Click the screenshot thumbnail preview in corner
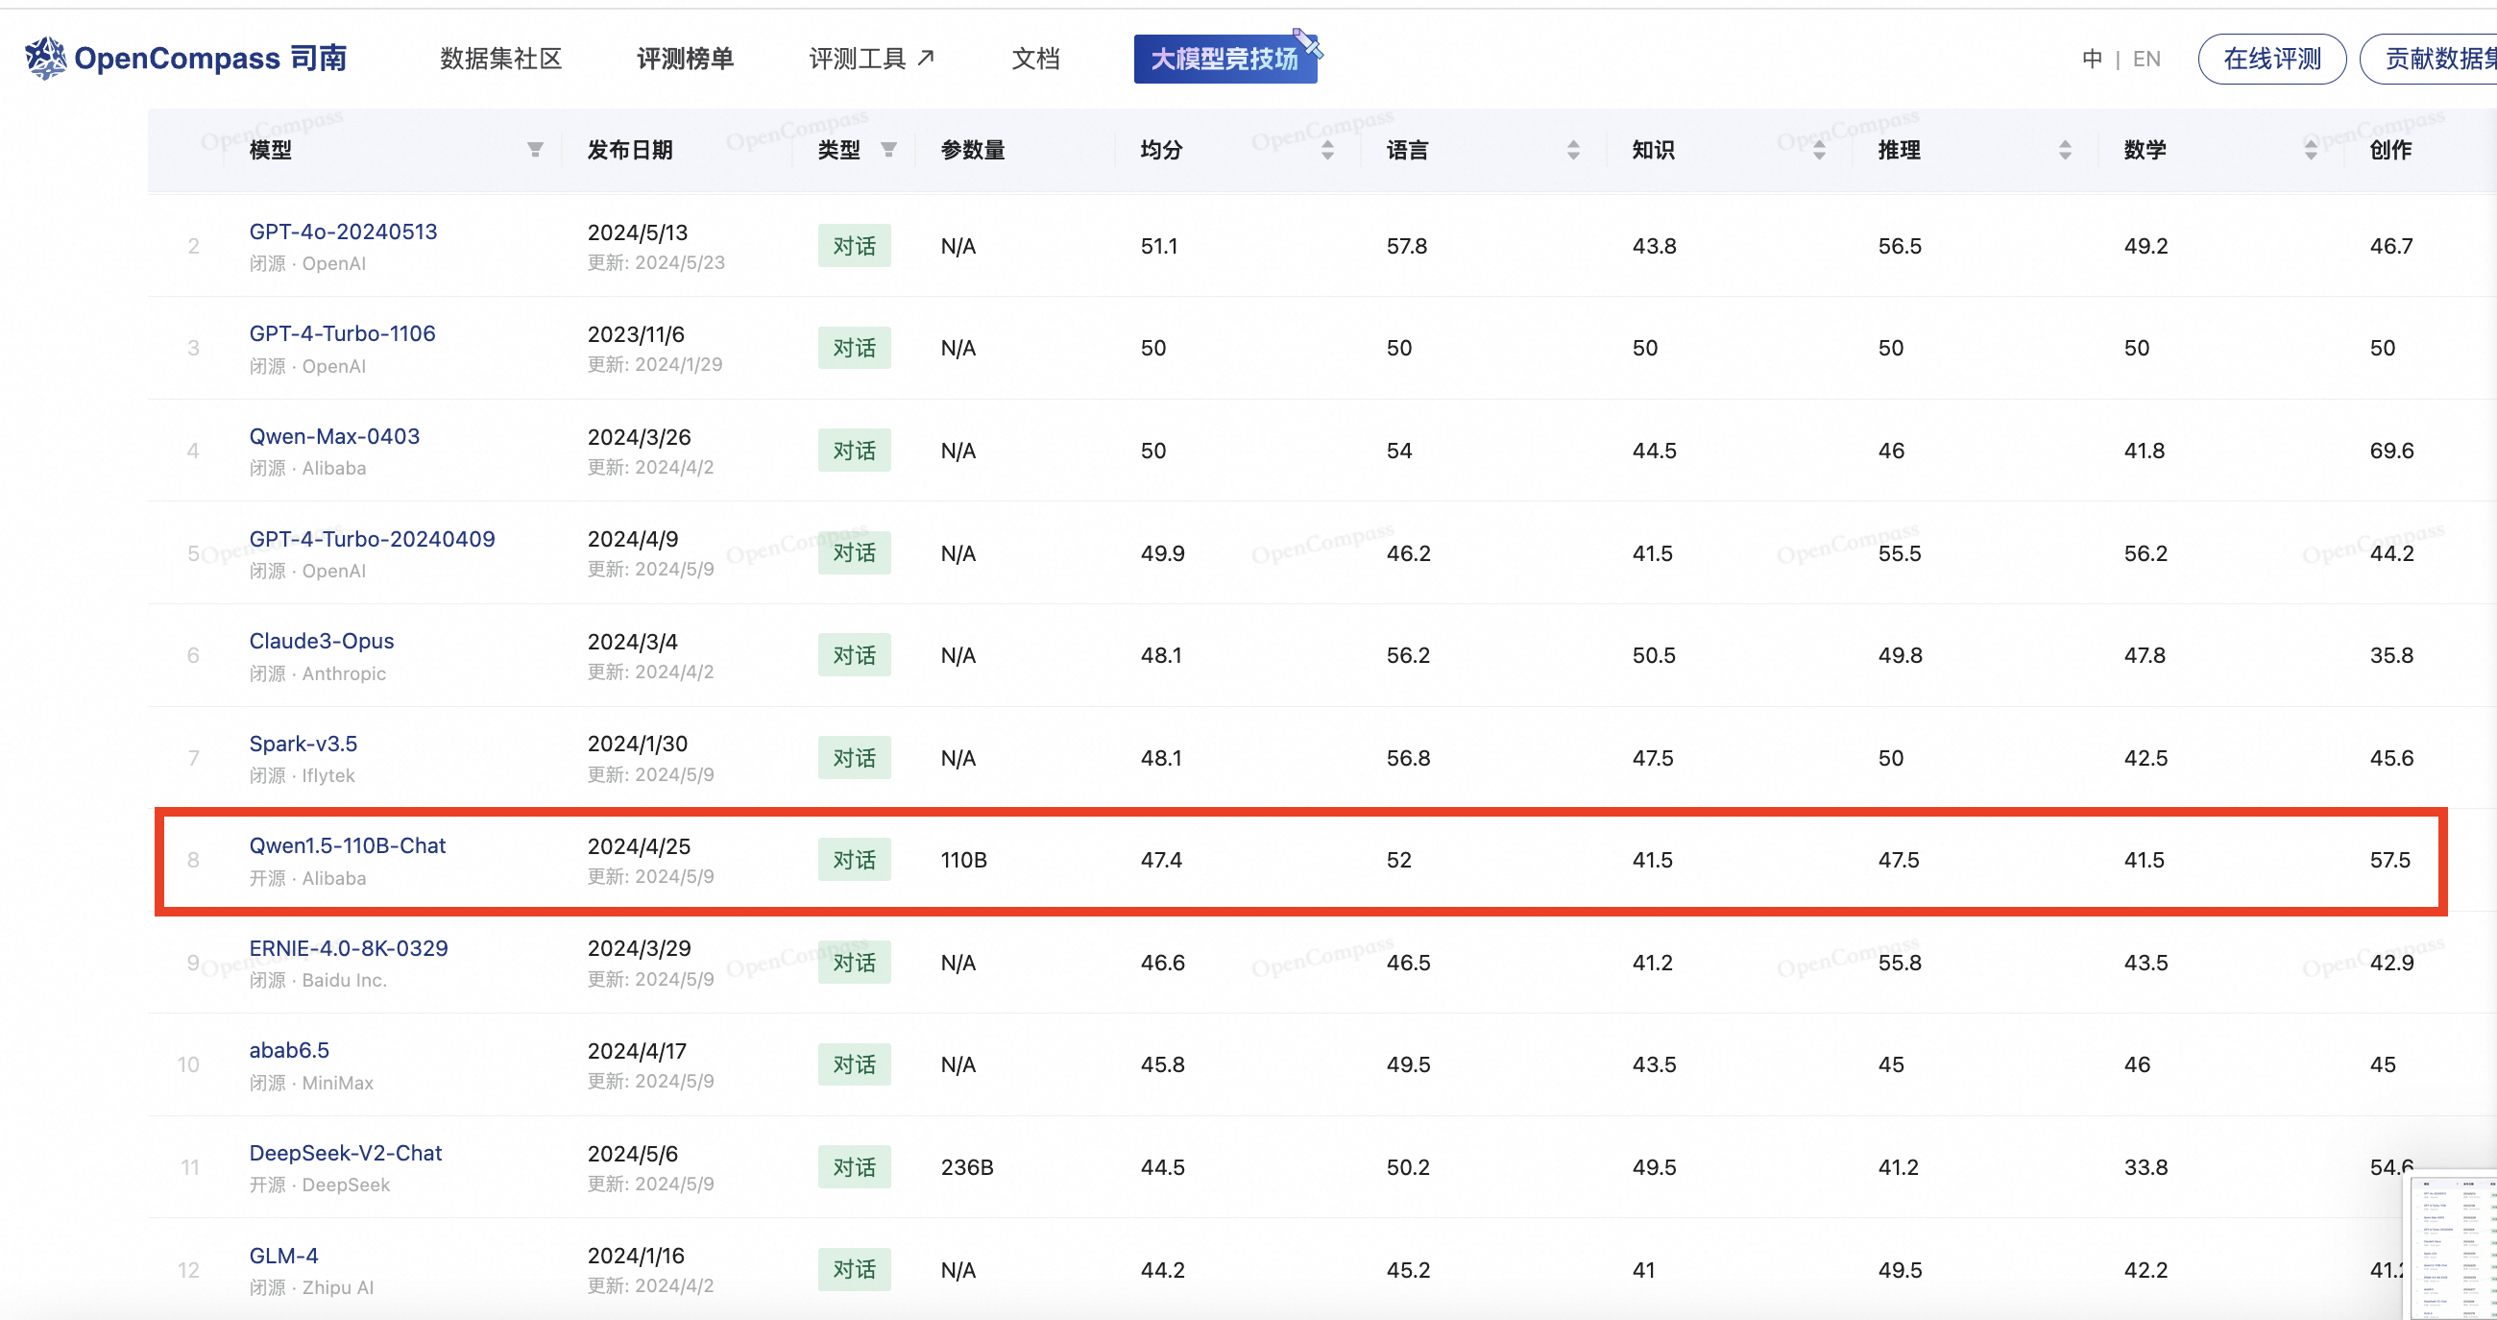 coord(2454,1246)
